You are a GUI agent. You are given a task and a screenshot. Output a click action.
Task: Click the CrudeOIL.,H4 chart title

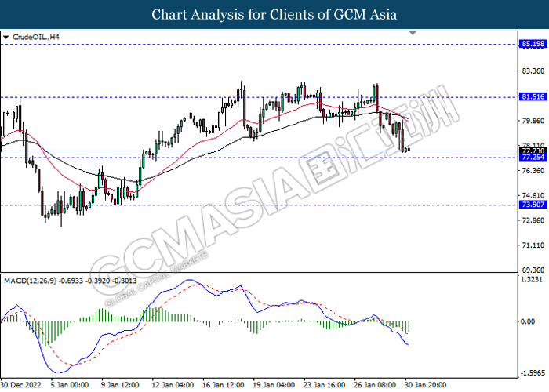(36, 37)
